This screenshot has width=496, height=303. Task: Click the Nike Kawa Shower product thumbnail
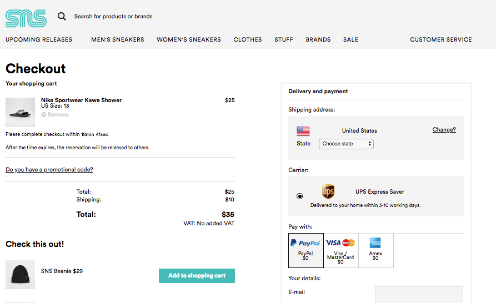click(20, 113)
